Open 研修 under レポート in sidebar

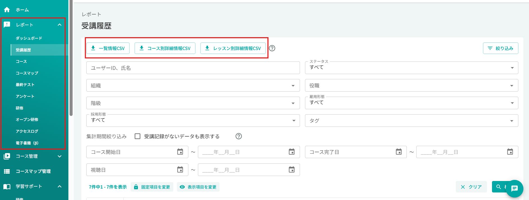click(20, 108)
